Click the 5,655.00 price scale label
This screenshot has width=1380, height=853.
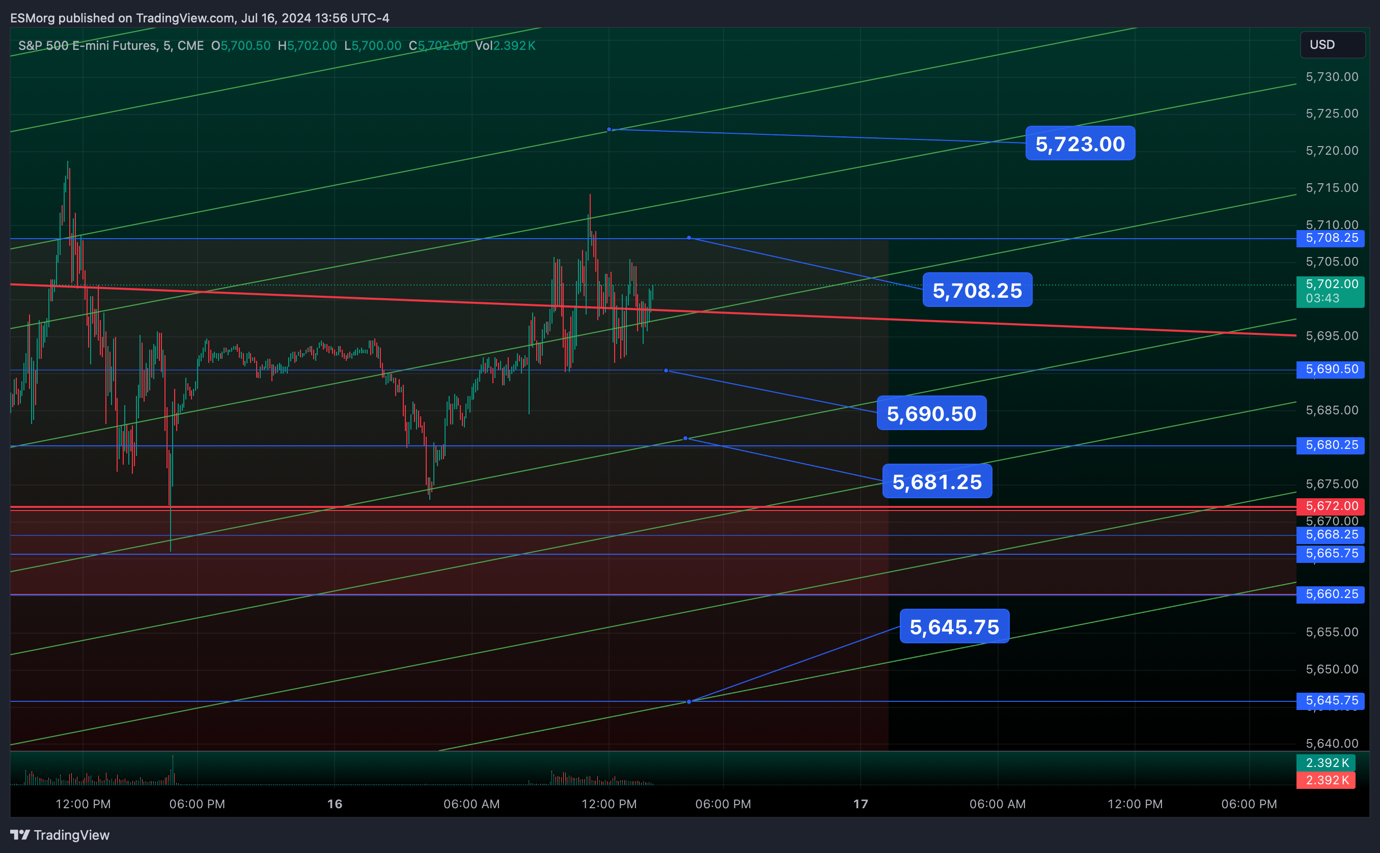[x=1332, y=633]
